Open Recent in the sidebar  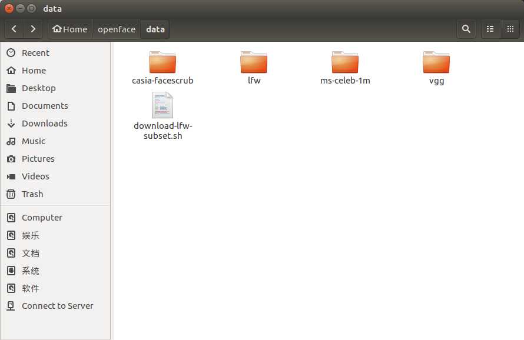(x=55, y=53)
